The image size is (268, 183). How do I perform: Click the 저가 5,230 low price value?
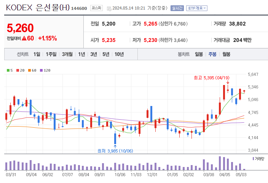pos(150,40)
